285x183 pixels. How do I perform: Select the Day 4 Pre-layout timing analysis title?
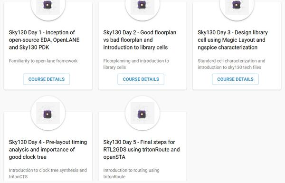pos(48,149)
